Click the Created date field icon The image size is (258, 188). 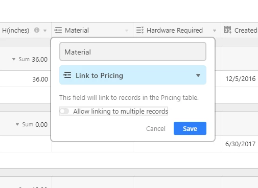coord(227,30)
